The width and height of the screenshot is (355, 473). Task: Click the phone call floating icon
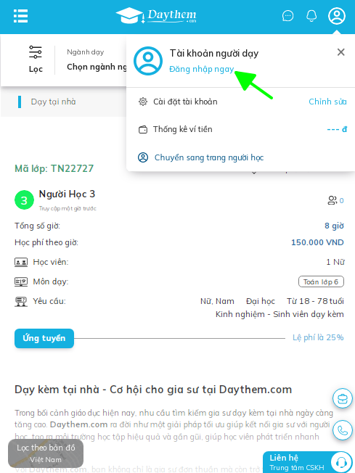click(343, 430)
